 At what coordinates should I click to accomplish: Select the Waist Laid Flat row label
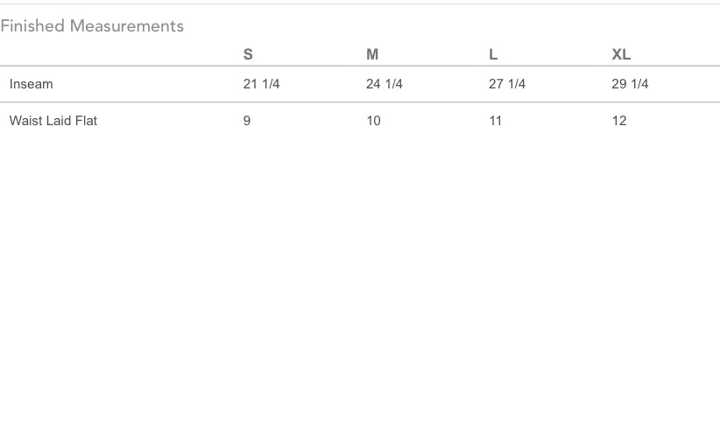click(x=53, y=121)
